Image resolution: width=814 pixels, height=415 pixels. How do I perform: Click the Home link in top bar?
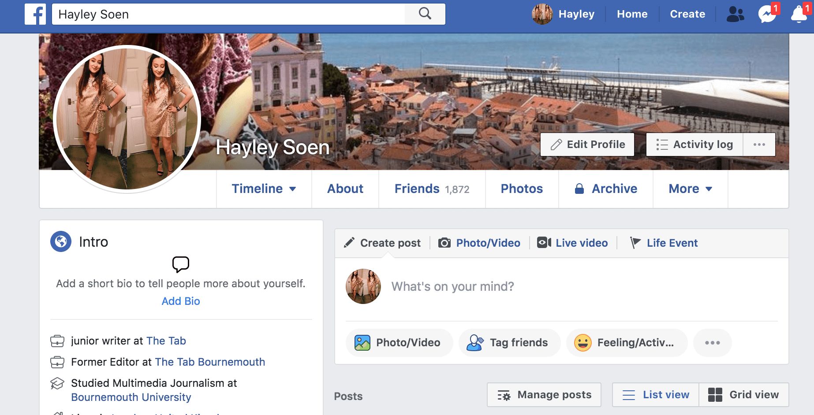(x=632, y=14)
